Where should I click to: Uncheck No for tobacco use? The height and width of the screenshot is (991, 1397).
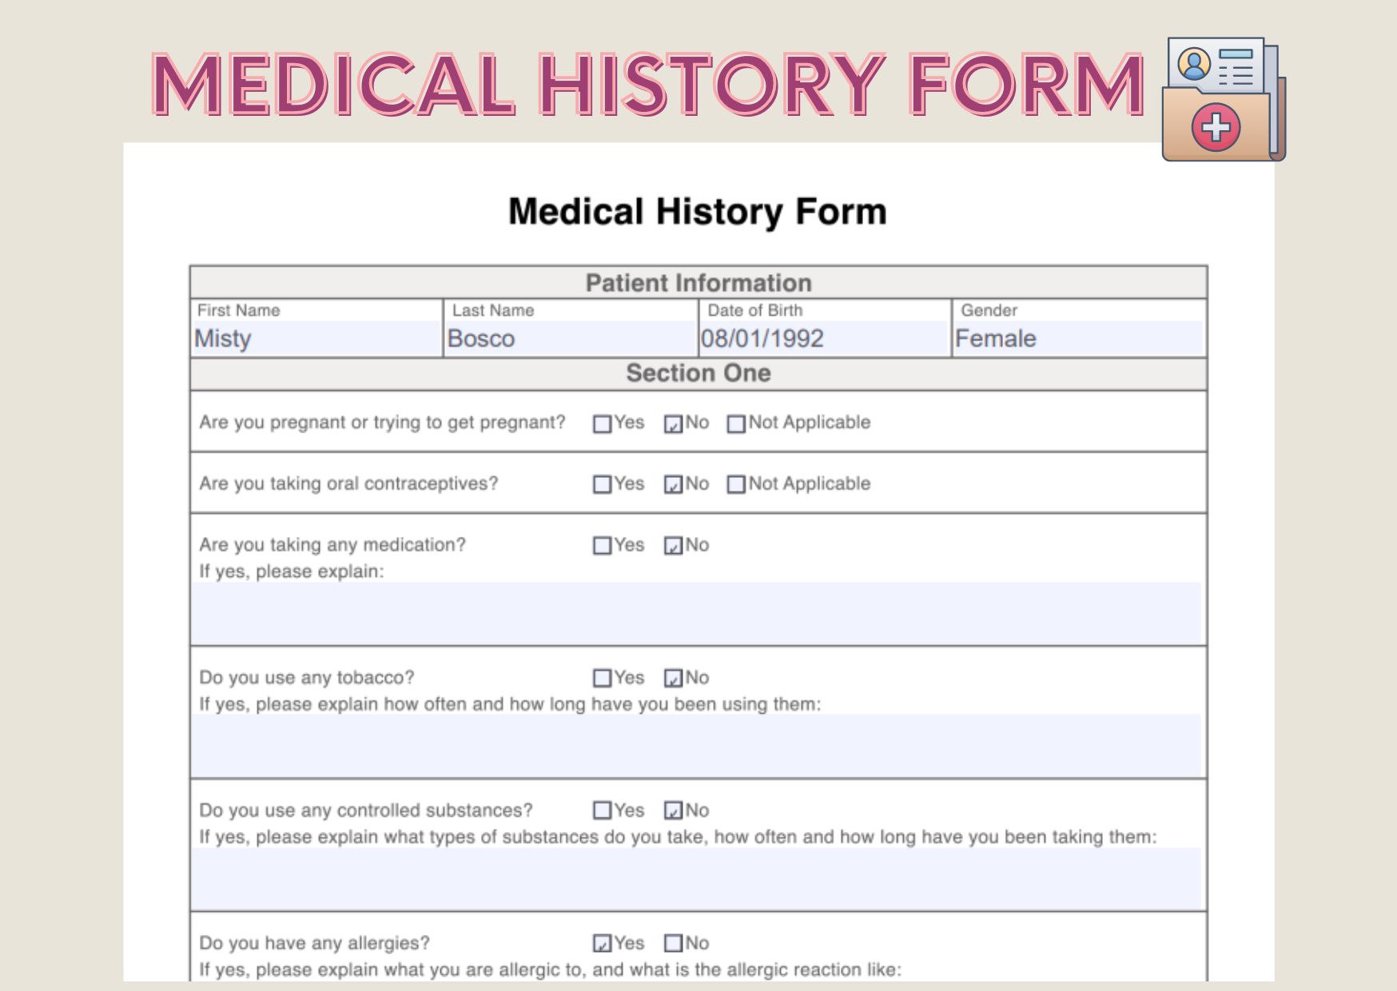[x=673, y=679]
